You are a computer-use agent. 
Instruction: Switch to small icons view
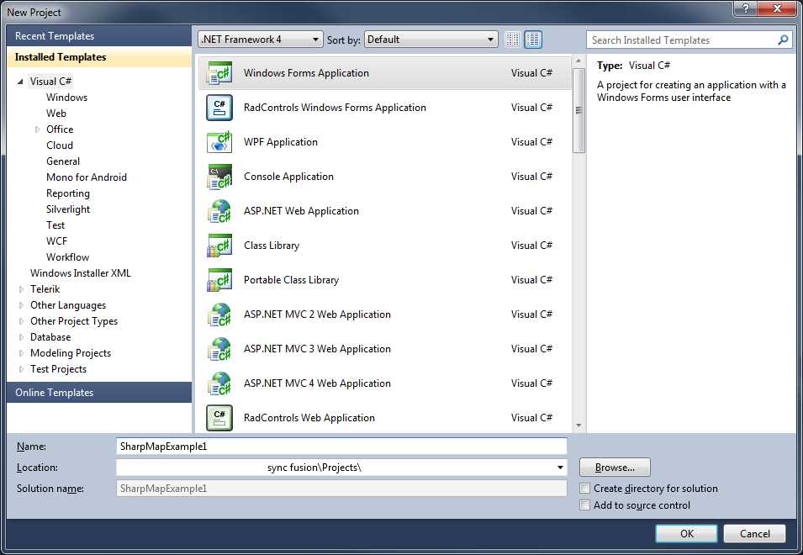(x=511, y=40)
